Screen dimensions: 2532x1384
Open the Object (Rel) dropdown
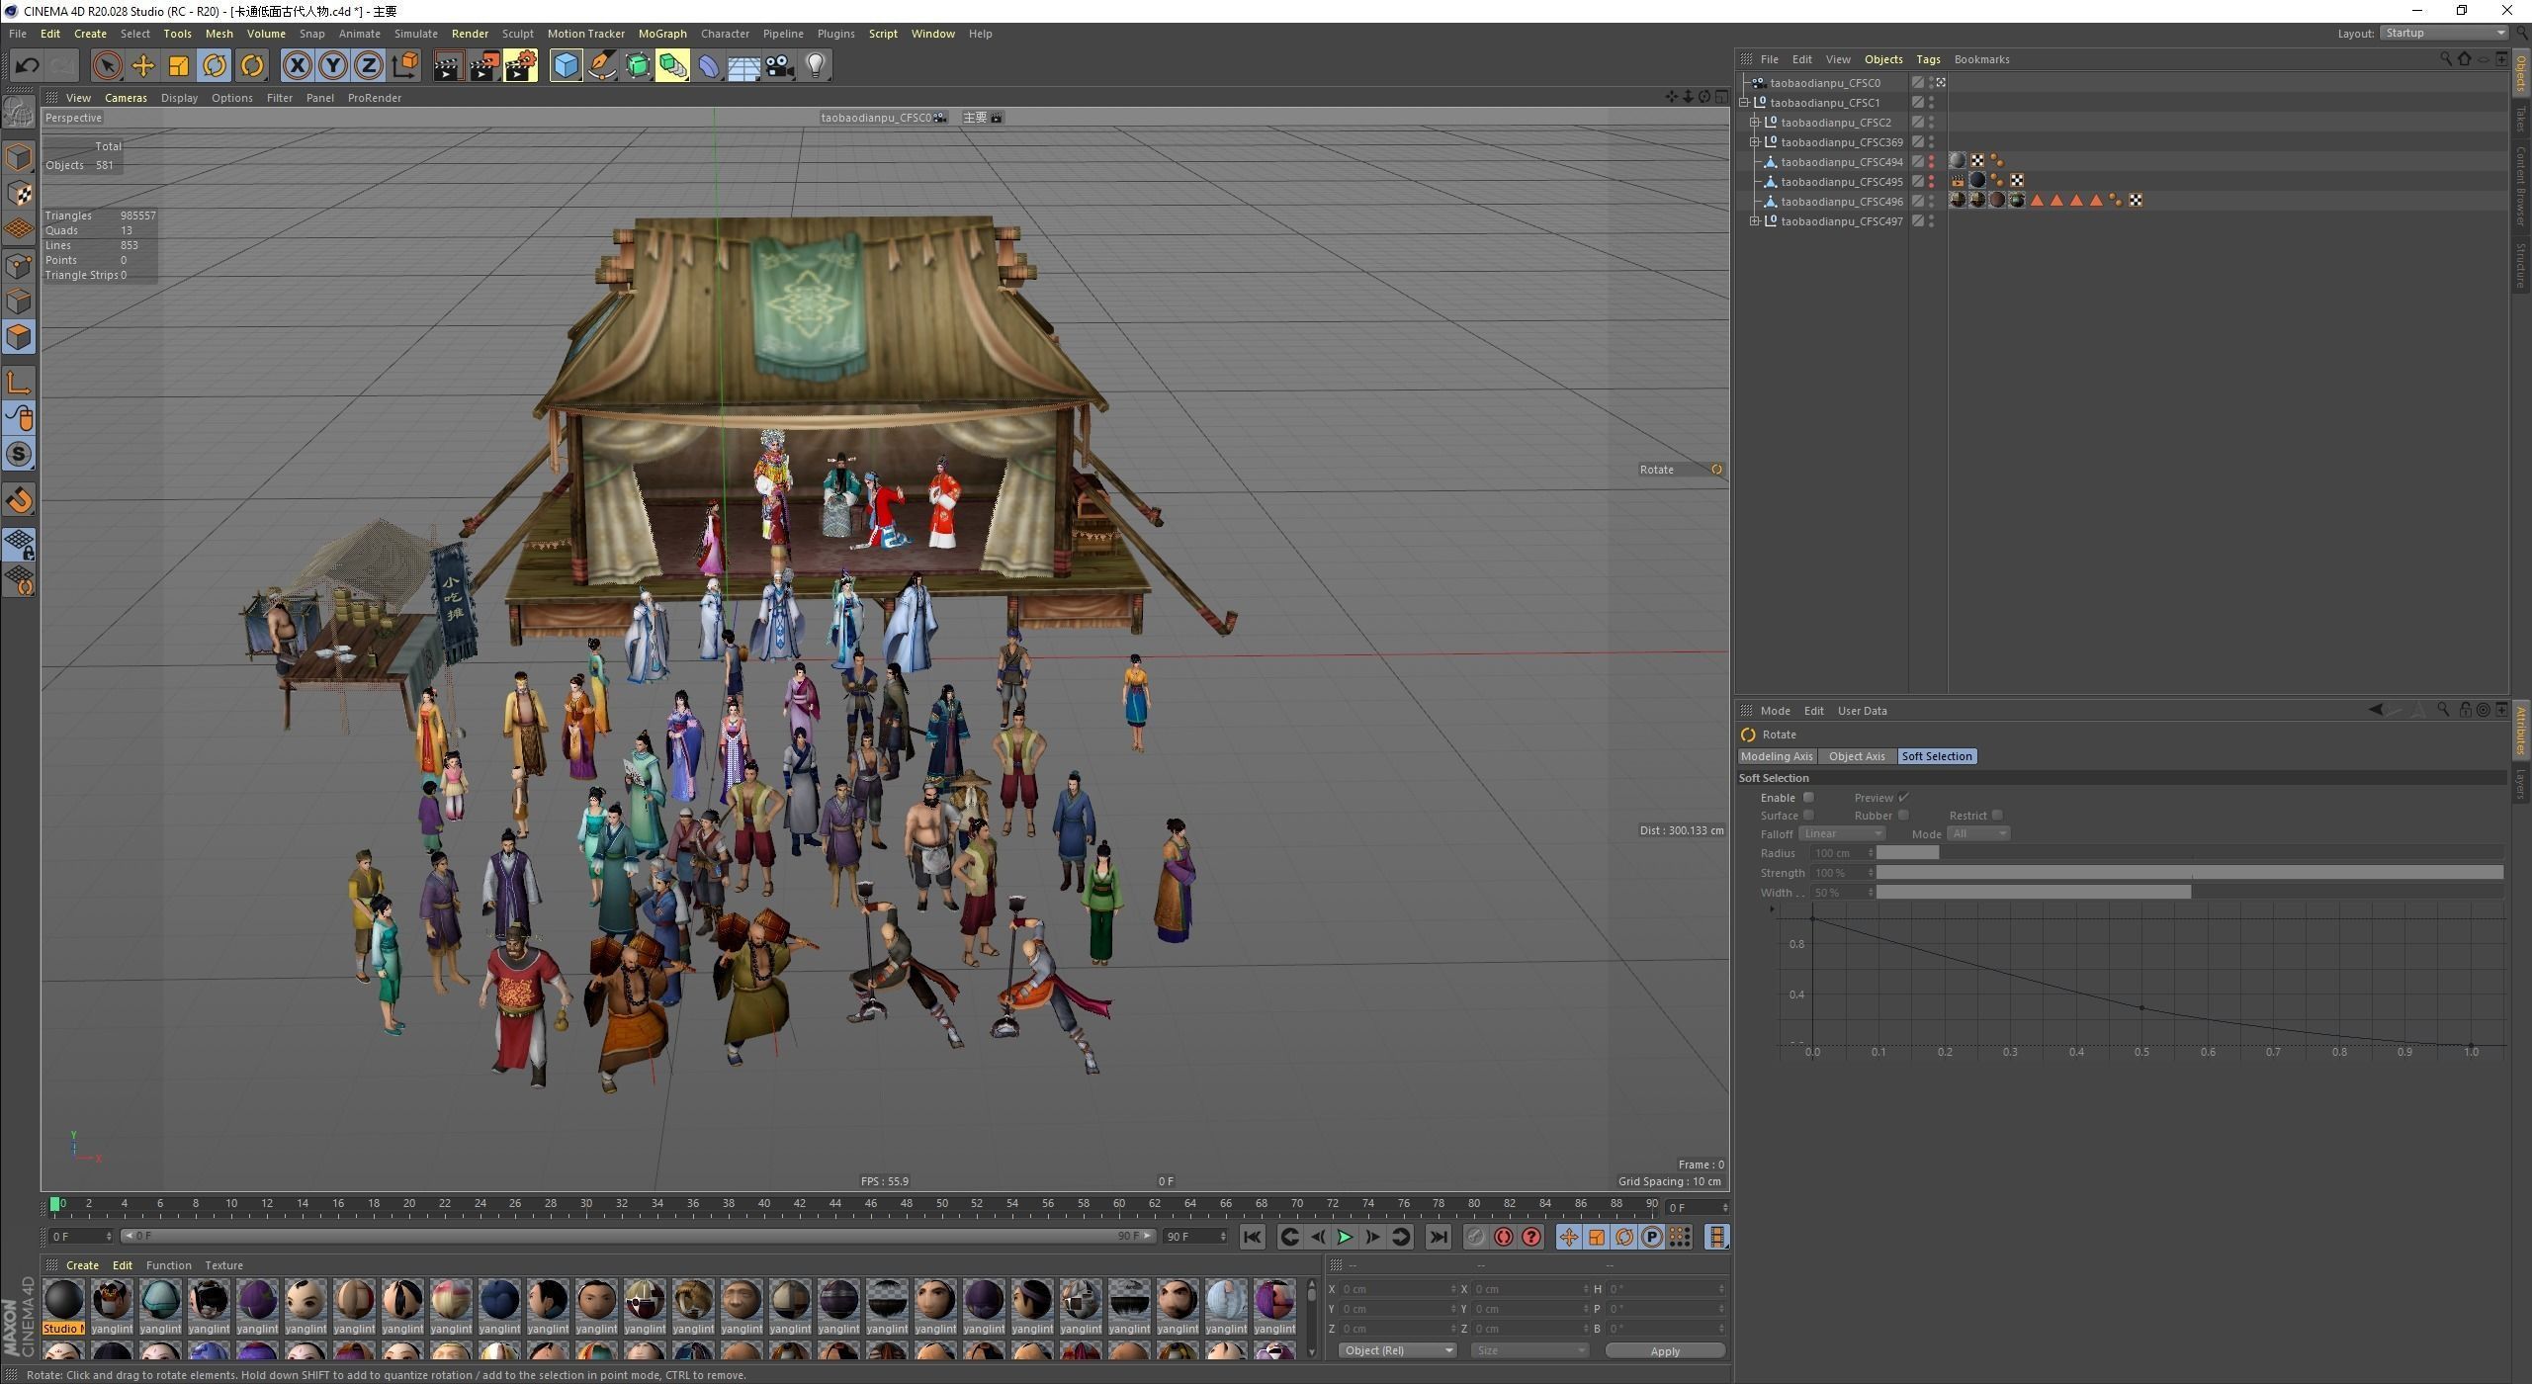coord(1397,1350)
